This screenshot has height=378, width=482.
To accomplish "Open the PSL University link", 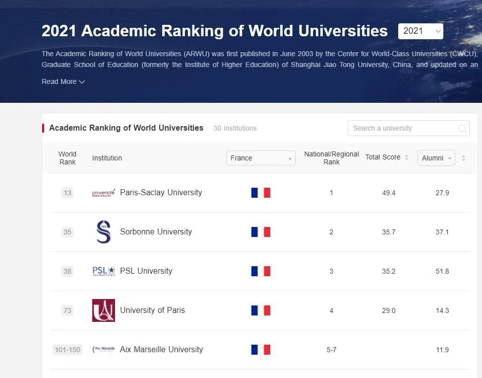I will (x=146, y=271).
